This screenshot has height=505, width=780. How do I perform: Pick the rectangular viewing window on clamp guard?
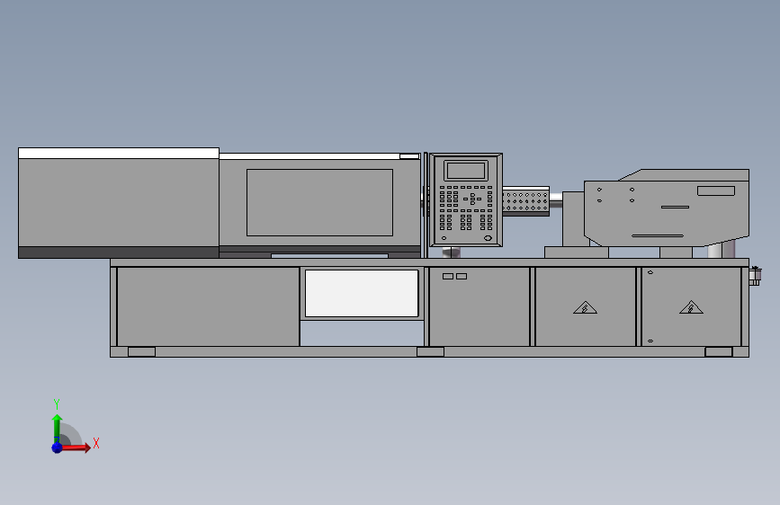click(320, 202)
